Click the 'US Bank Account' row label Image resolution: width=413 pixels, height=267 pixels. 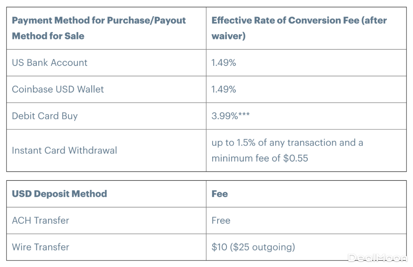coord(50,63)
